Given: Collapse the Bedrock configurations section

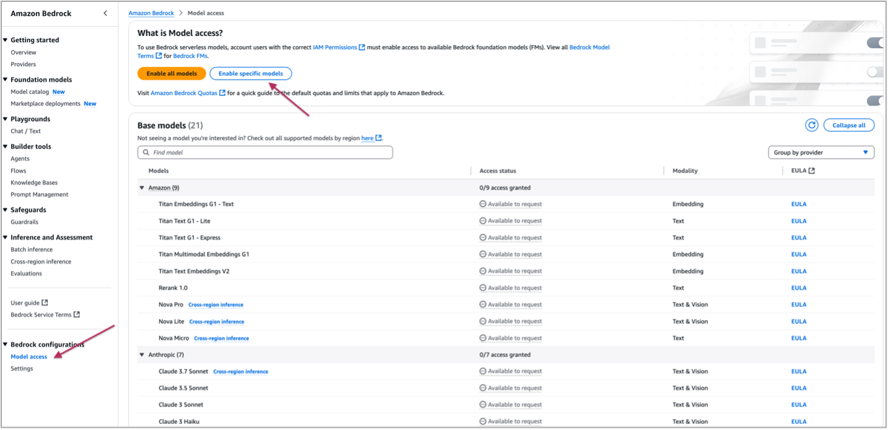Looking at the screenshot, I should pos(6,345).
